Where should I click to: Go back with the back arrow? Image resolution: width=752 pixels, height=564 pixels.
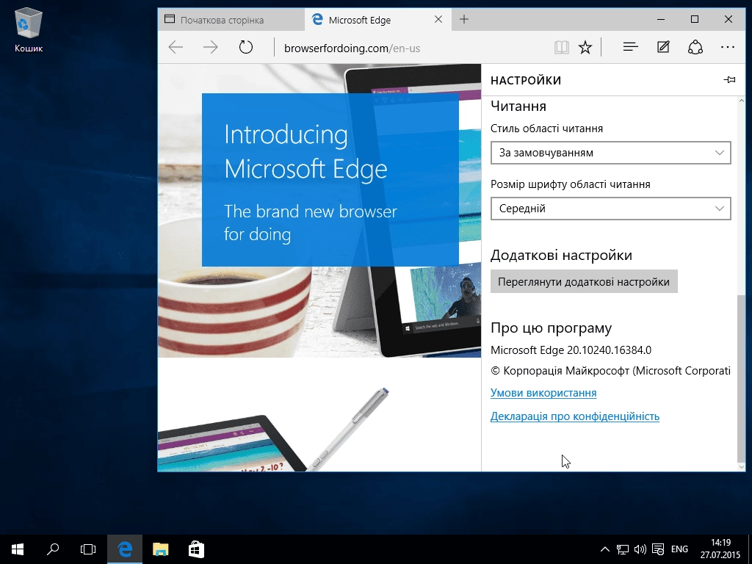click(176, 48)
